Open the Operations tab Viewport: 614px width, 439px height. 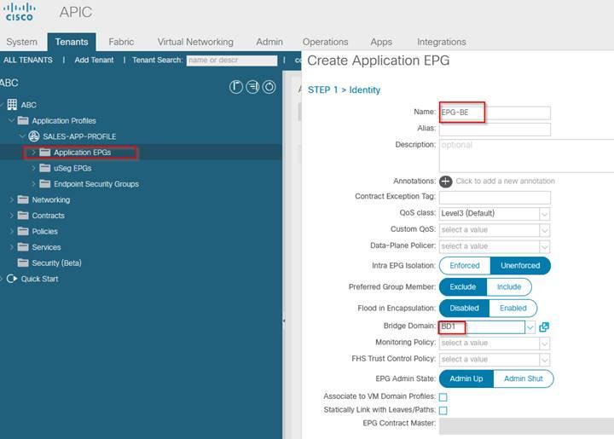point(325,42)
